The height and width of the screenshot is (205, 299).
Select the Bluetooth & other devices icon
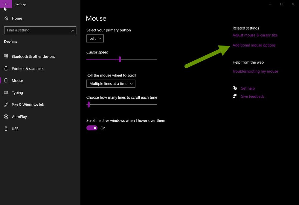tap(6, 56)
